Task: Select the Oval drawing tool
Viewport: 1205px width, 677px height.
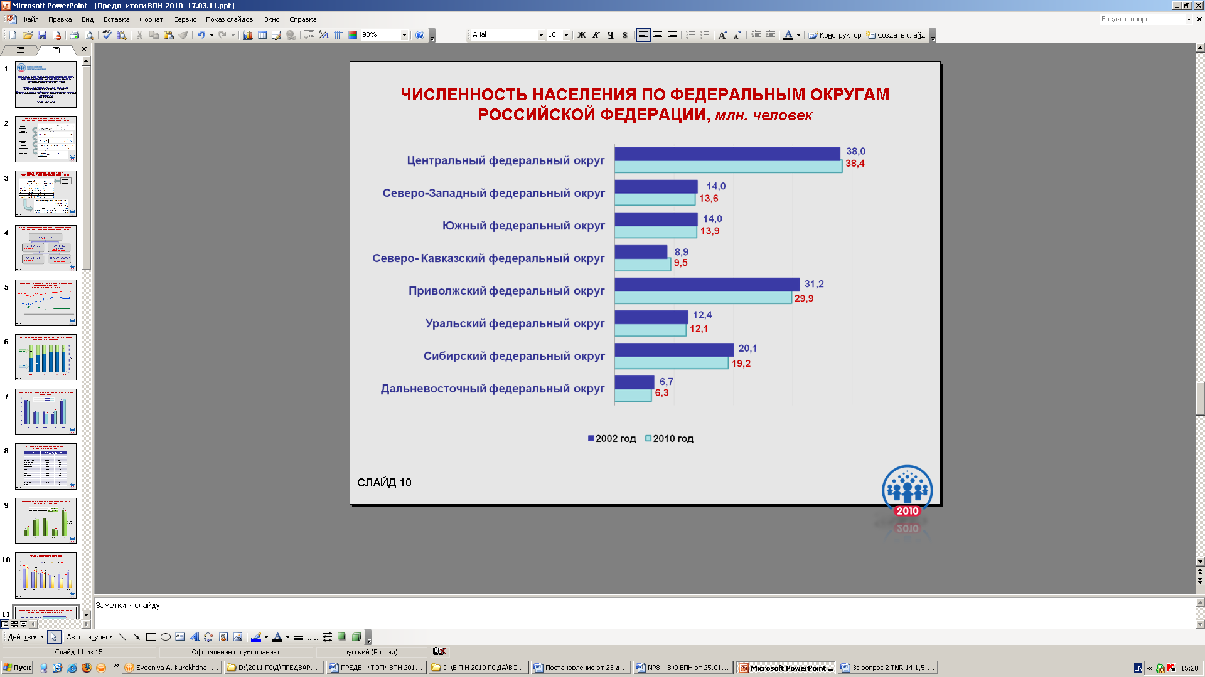Action: click(166, 637)
